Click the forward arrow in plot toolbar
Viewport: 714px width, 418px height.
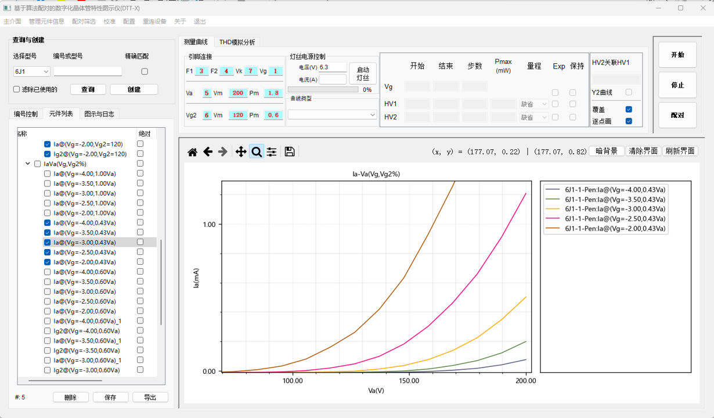coord(223,152)
